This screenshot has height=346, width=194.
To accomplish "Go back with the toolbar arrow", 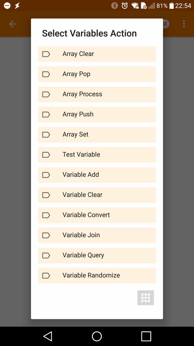I will [x=13, y=24].
